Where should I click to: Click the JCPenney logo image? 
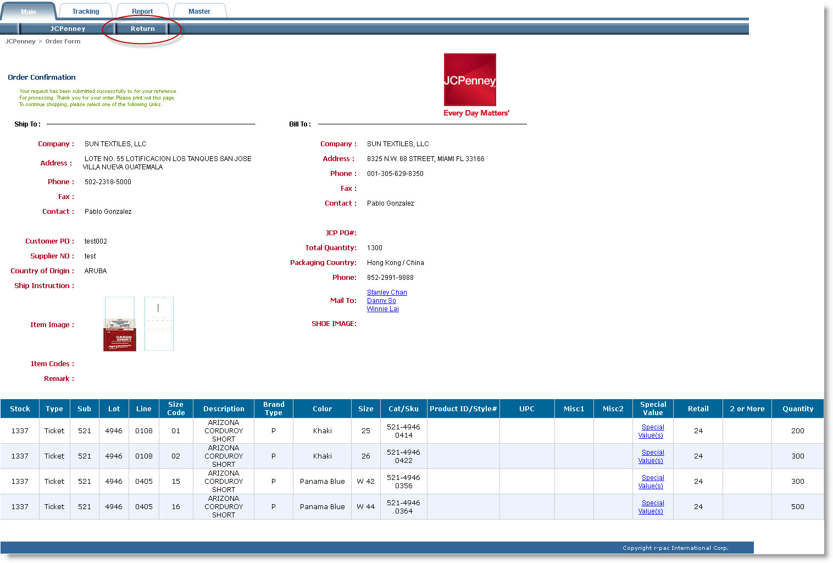[x=470, y=80]
